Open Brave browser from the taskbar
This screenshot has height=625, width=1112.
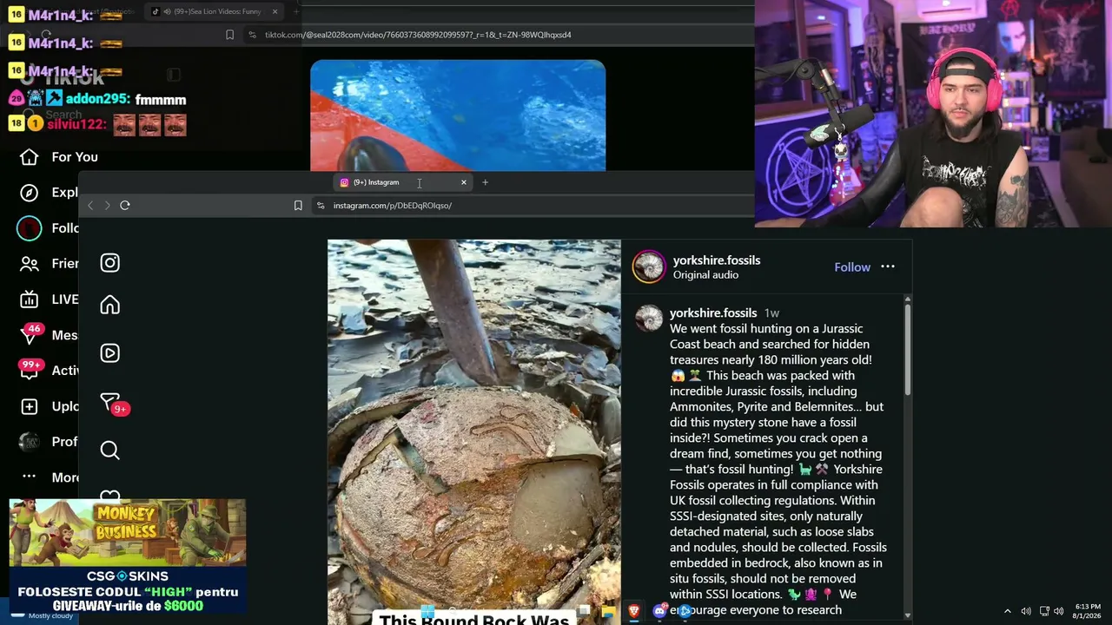[x=634, y=611]
